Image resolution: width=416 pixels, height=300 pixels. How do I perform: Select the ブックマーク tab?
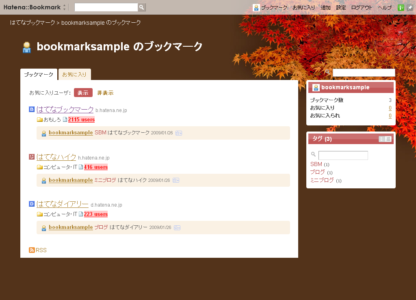pyautogui.click(x=39, y=74)
